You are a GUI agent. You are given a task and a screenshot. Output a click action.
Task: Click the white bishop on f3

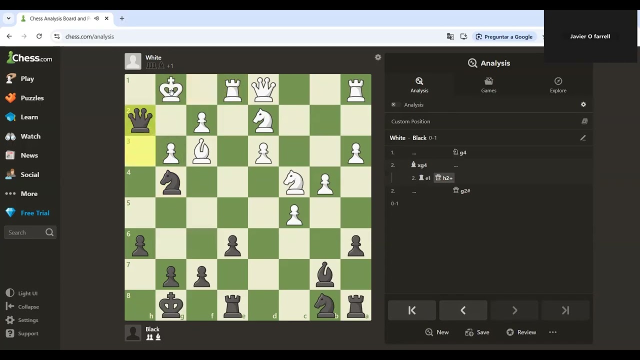tap(201, 151)
